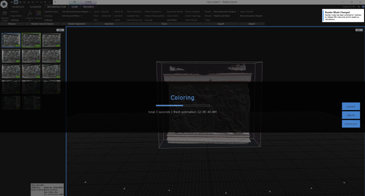Select the Lasso selection tool
Viewport: 365px width, 196px height.
tap(97, 12)
